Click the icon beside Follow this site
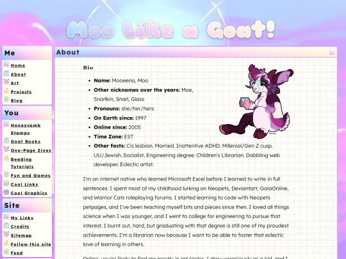 [x=6, y=243]
